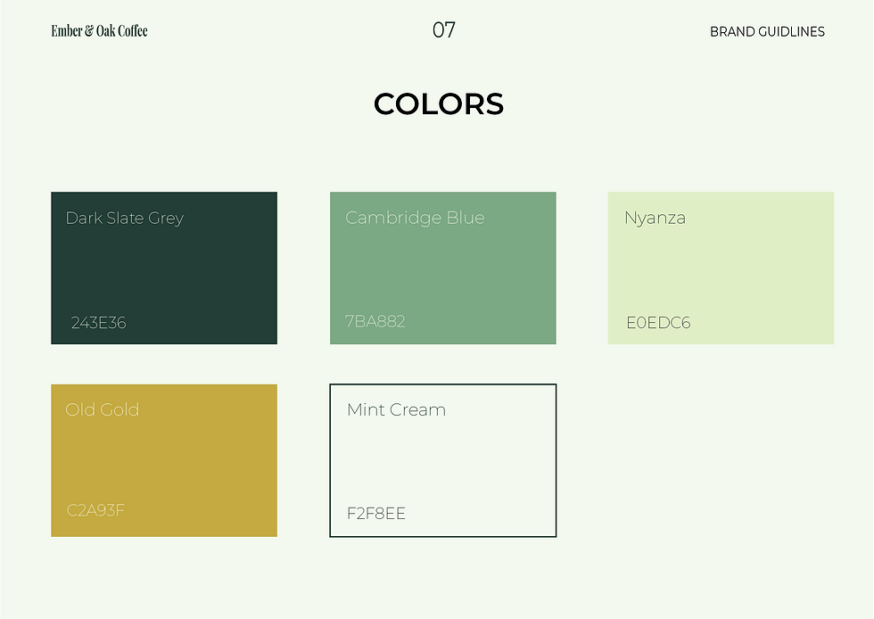The image size is (874, 619).
Task: Click hex code F2F8EE
Action: click(x=375, y=513)
